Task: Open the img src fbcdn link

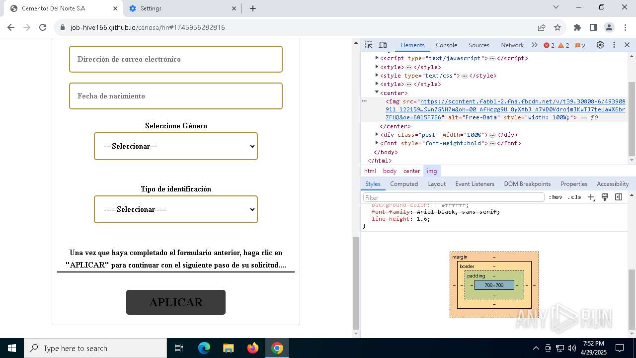Action: click(x=505, y=109)
